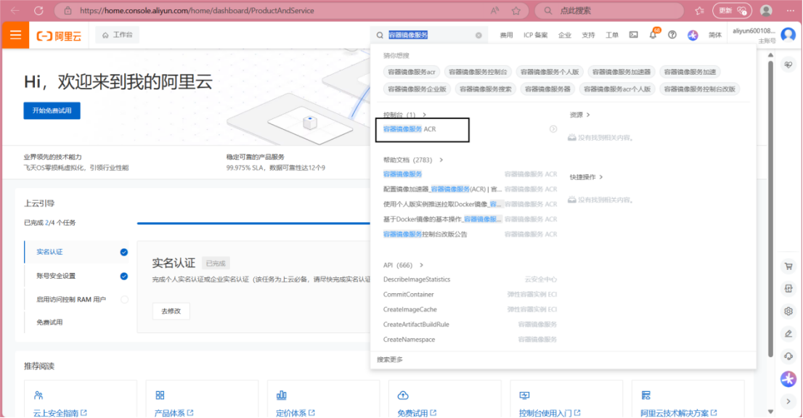The width and height of the screenshot is (803, 418).
Task: Select the 免费试用 guide step
Action: tap(49, 322)
